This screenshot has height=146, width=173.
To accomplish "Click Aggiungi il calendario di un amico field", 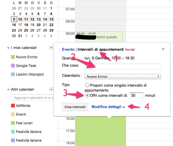I will 32,98.
